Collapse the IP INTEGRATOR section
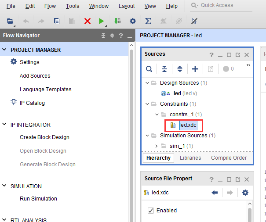266x222 pixels. [x=4, y=124]
